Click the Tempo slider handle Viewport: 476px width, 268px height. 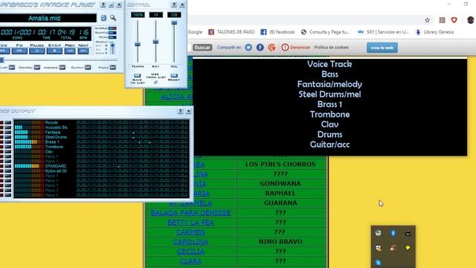[138, 45]
